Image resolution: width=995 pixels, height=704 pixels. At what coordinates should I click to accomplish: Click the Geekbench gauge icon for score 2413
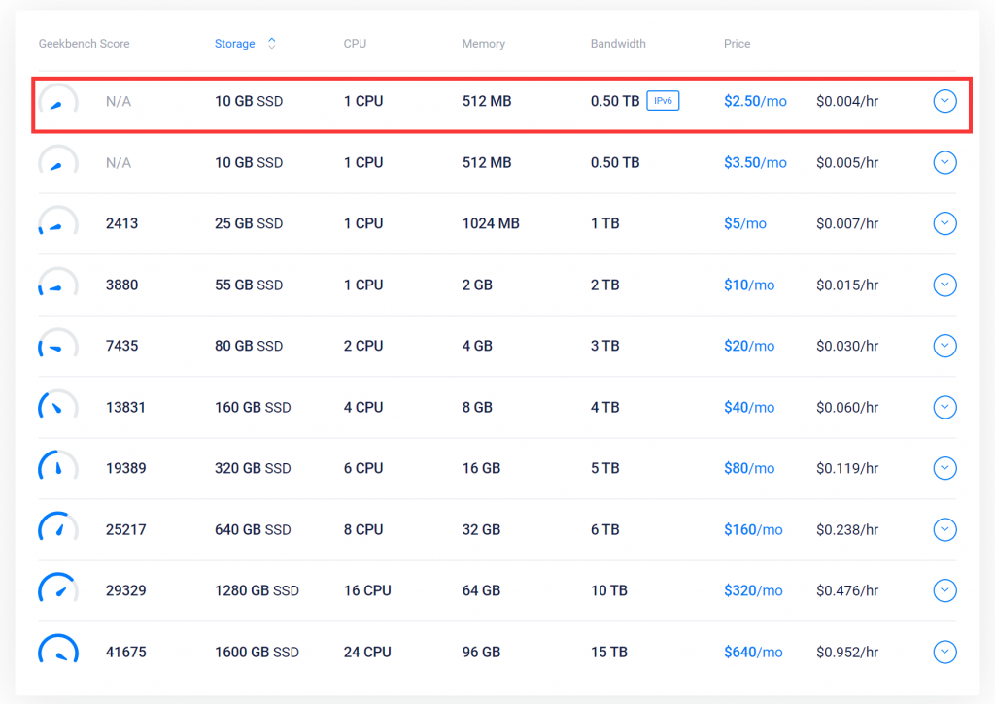[58, 224]
